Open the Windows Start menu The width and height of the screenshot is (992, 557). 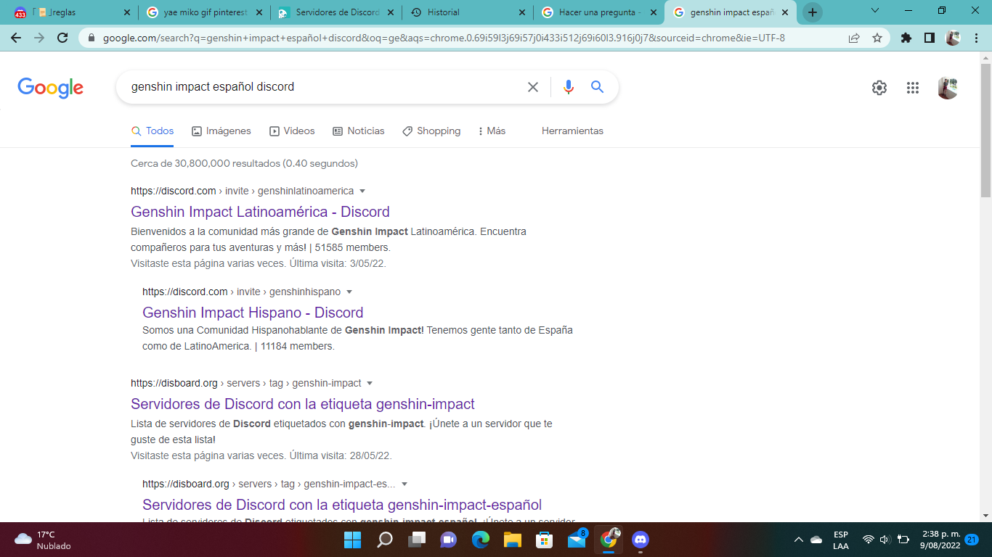pos(353,540)
